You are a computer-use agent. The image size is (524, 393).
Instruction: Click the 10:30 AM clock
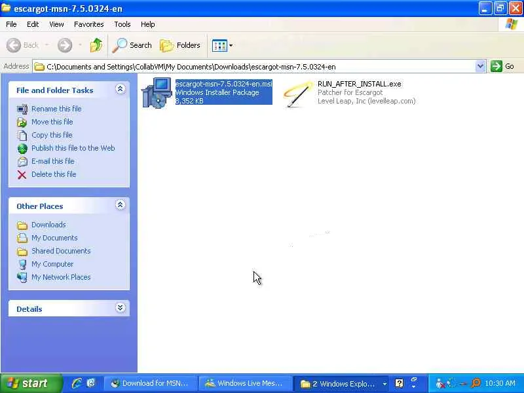pyautogui.click(x=500, y=383)
